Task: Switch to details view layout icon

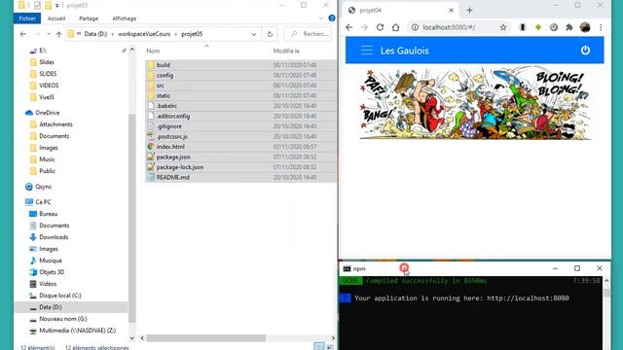Action: [x=319, y=346]
